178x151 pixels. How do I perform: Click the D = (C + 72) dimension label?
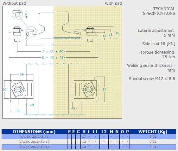(53, 57)
